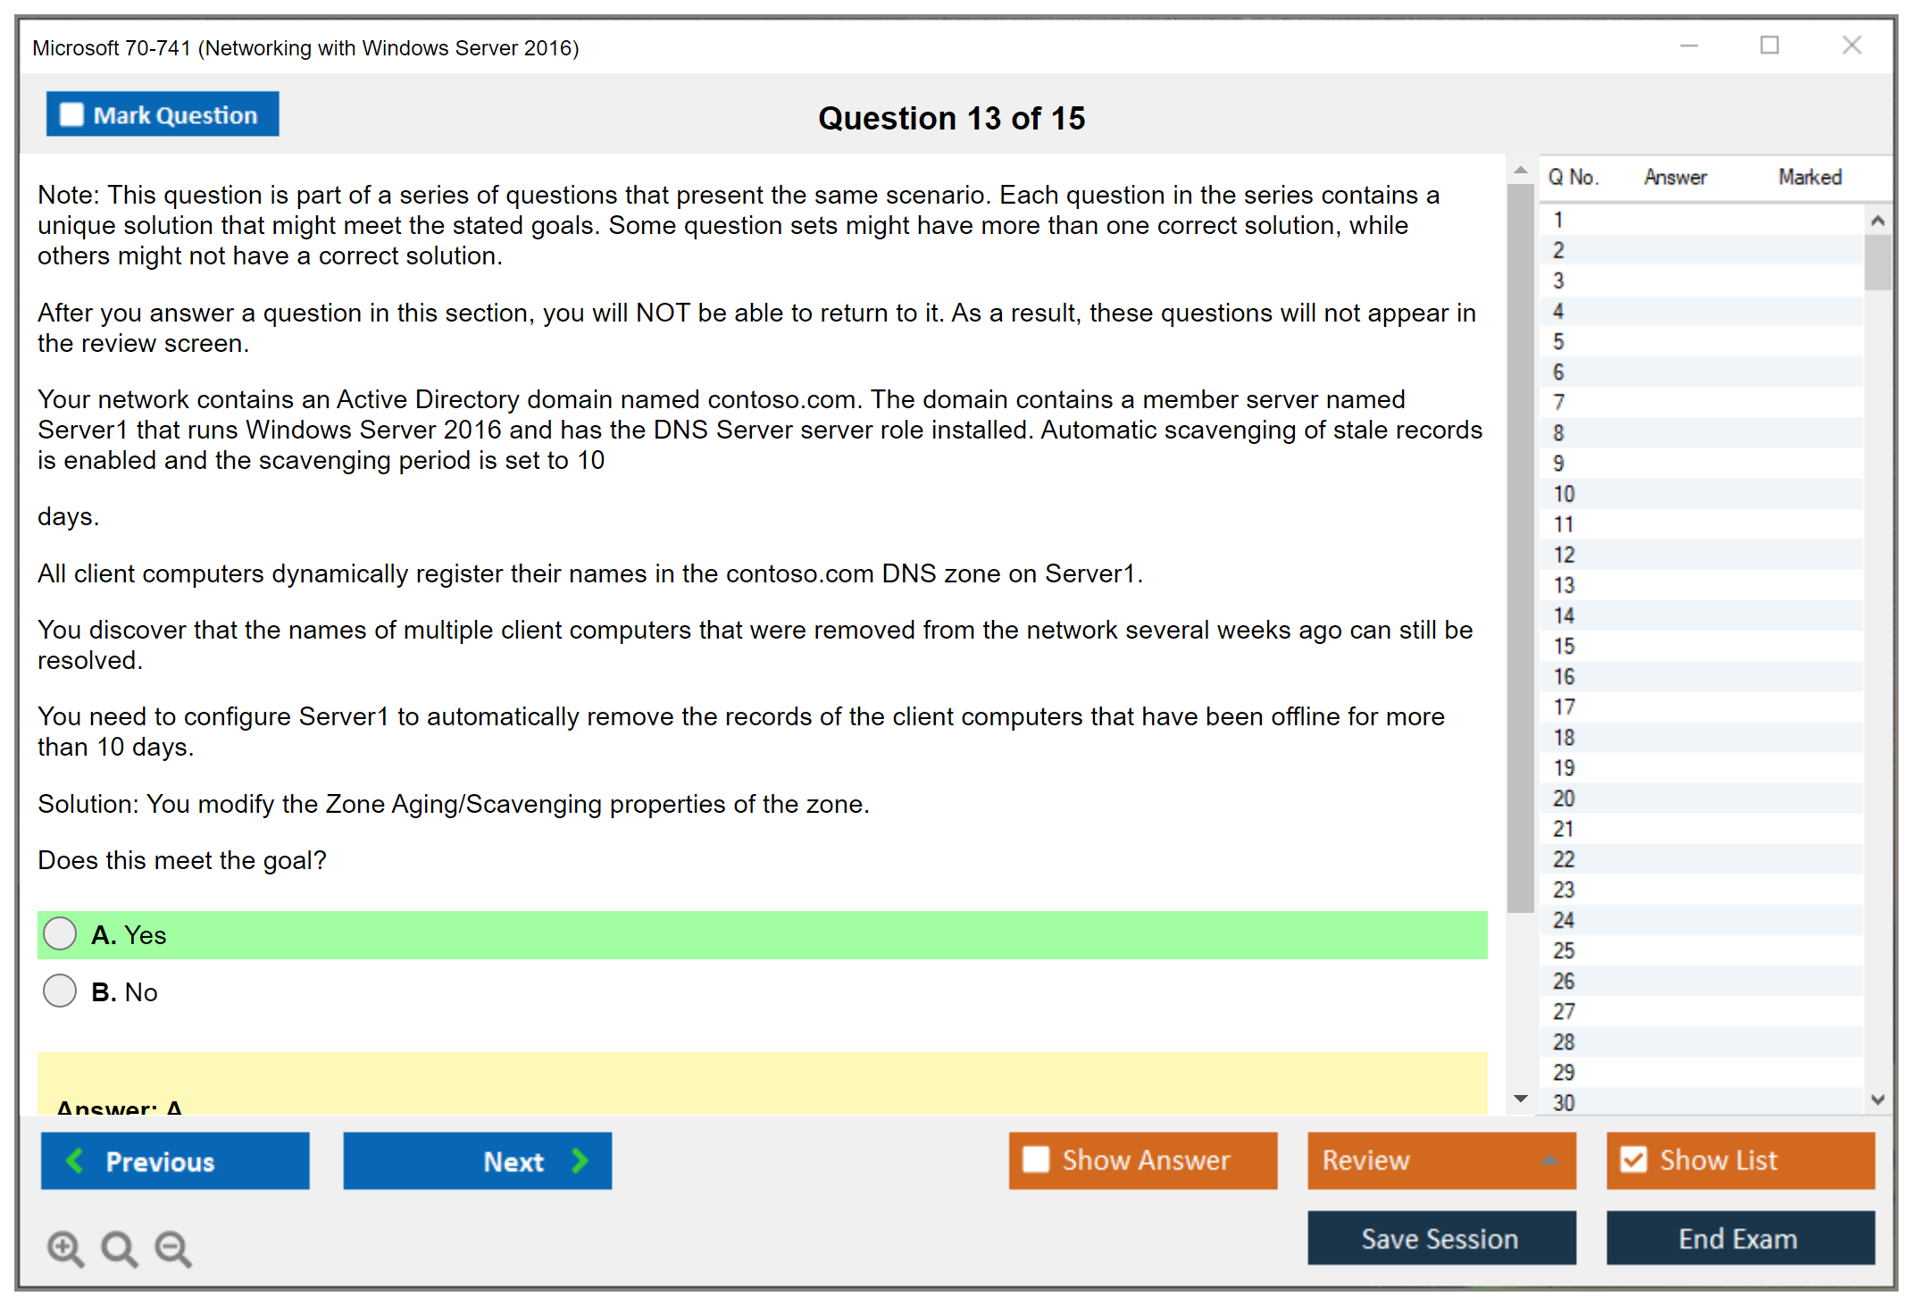
Task: Click question list scroll-down arrow
Action: click(1877, 1100)
